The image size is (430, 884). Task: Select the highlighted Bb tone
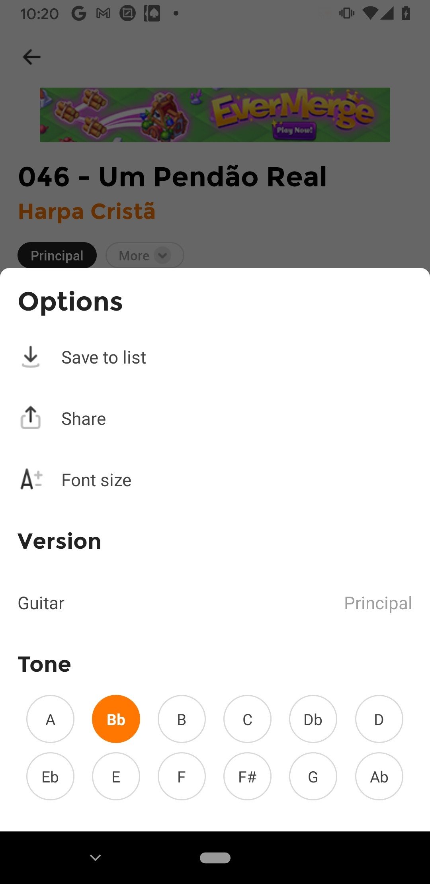point(116,719)
